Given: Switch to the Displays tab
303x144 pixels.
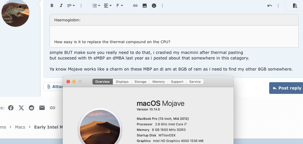Looking at the screenshot, I should [122, 82].
